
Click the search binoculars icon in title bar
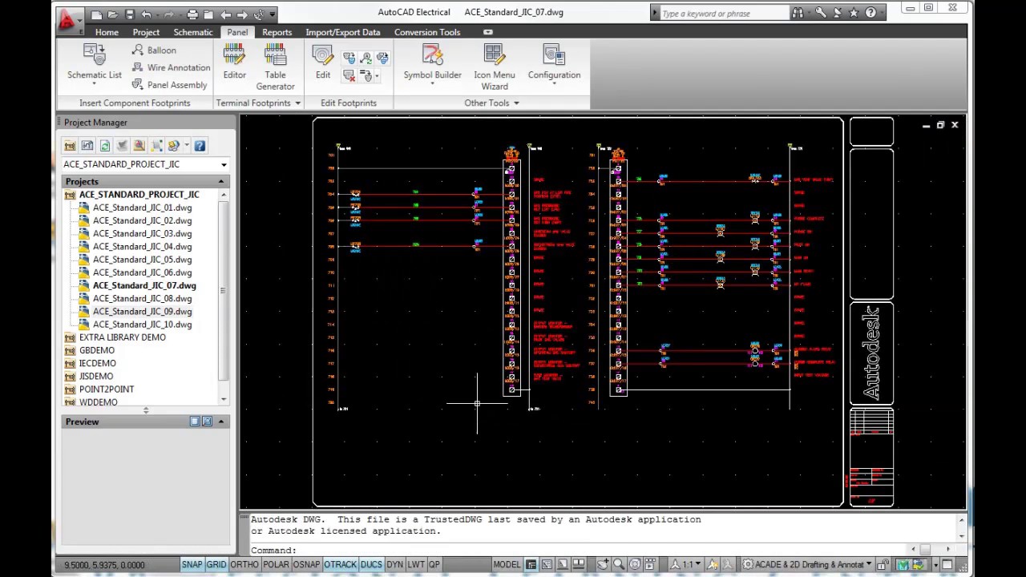798,13
